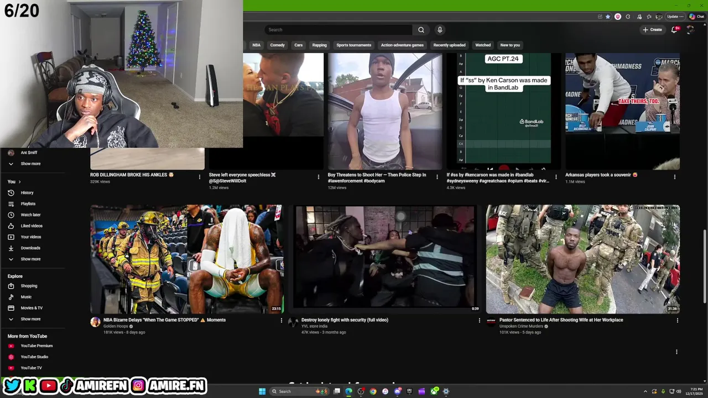Open the browser favorites star icon
708x398 pixels.
[649, 17]
